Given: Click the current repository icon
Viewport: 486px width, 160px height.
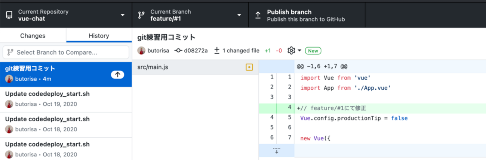Looking at the screenshot, I should pyautogui.click(x=9, y=15).
